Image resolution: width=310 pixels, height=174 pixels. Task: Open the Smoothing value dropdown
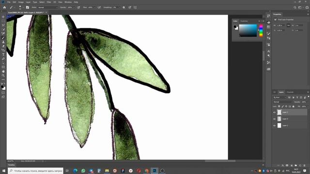(120, 8)
